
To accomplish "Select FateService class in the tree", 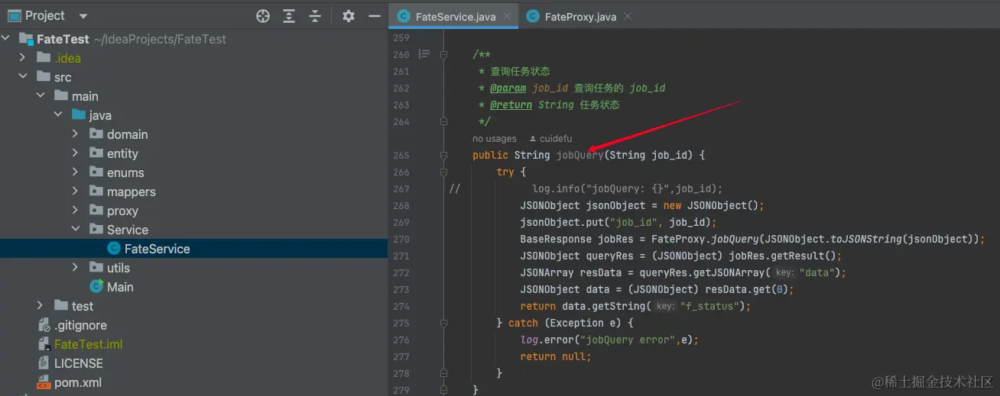I will 157,249.
